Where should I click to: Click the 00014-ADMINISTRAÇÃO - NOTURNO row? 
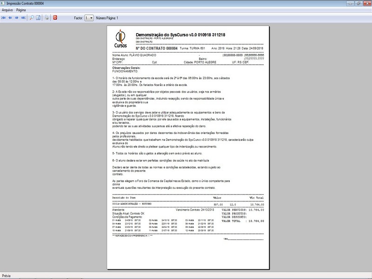pos(188,204)
